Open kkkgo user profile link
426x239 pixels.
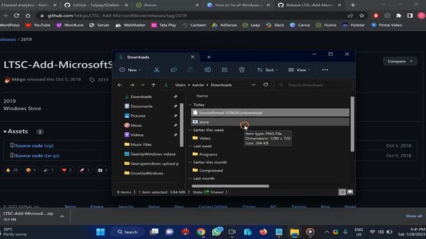tap(19, 80)
